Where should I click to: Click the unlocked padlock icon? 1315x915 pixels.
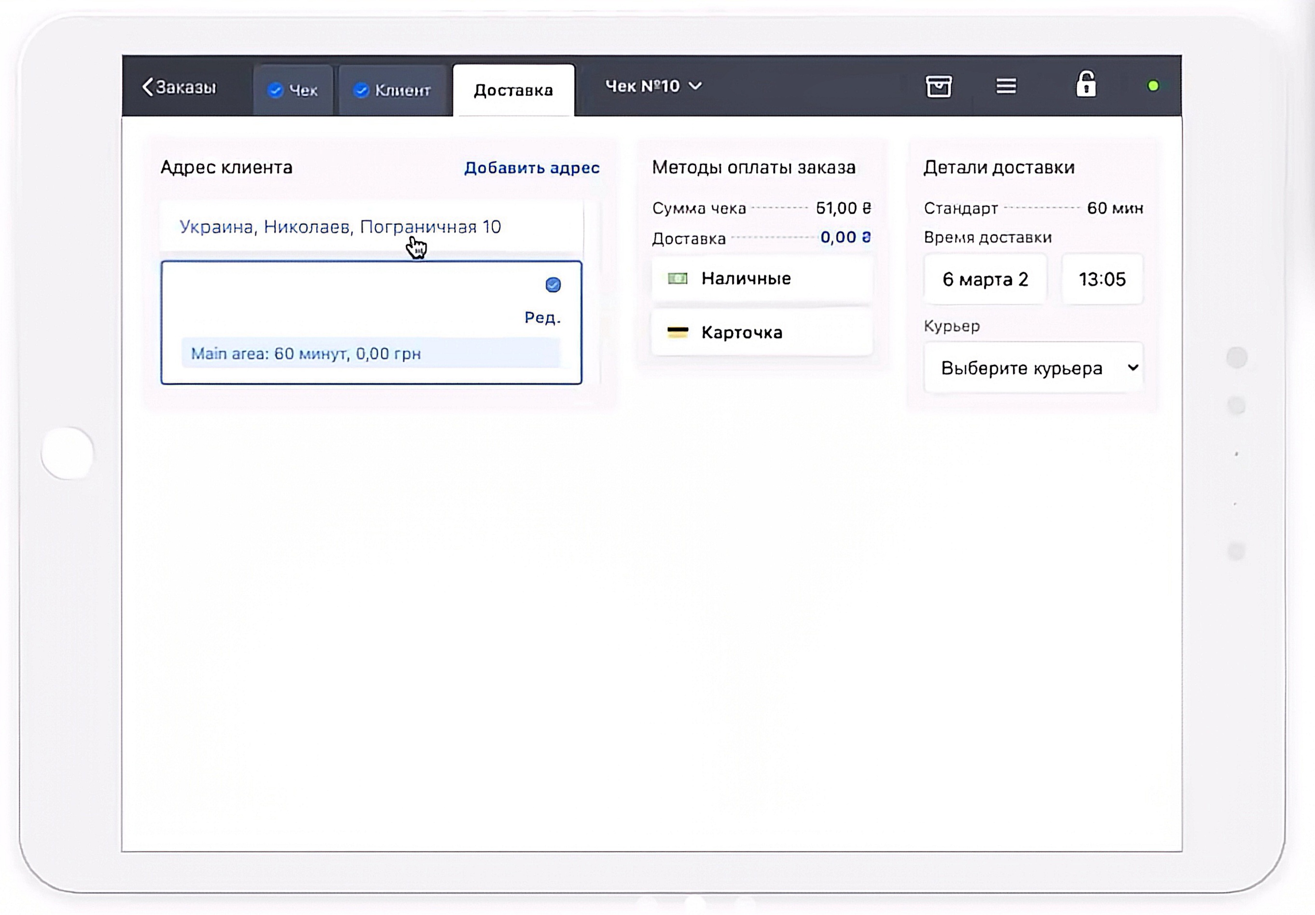(1086, 84)
